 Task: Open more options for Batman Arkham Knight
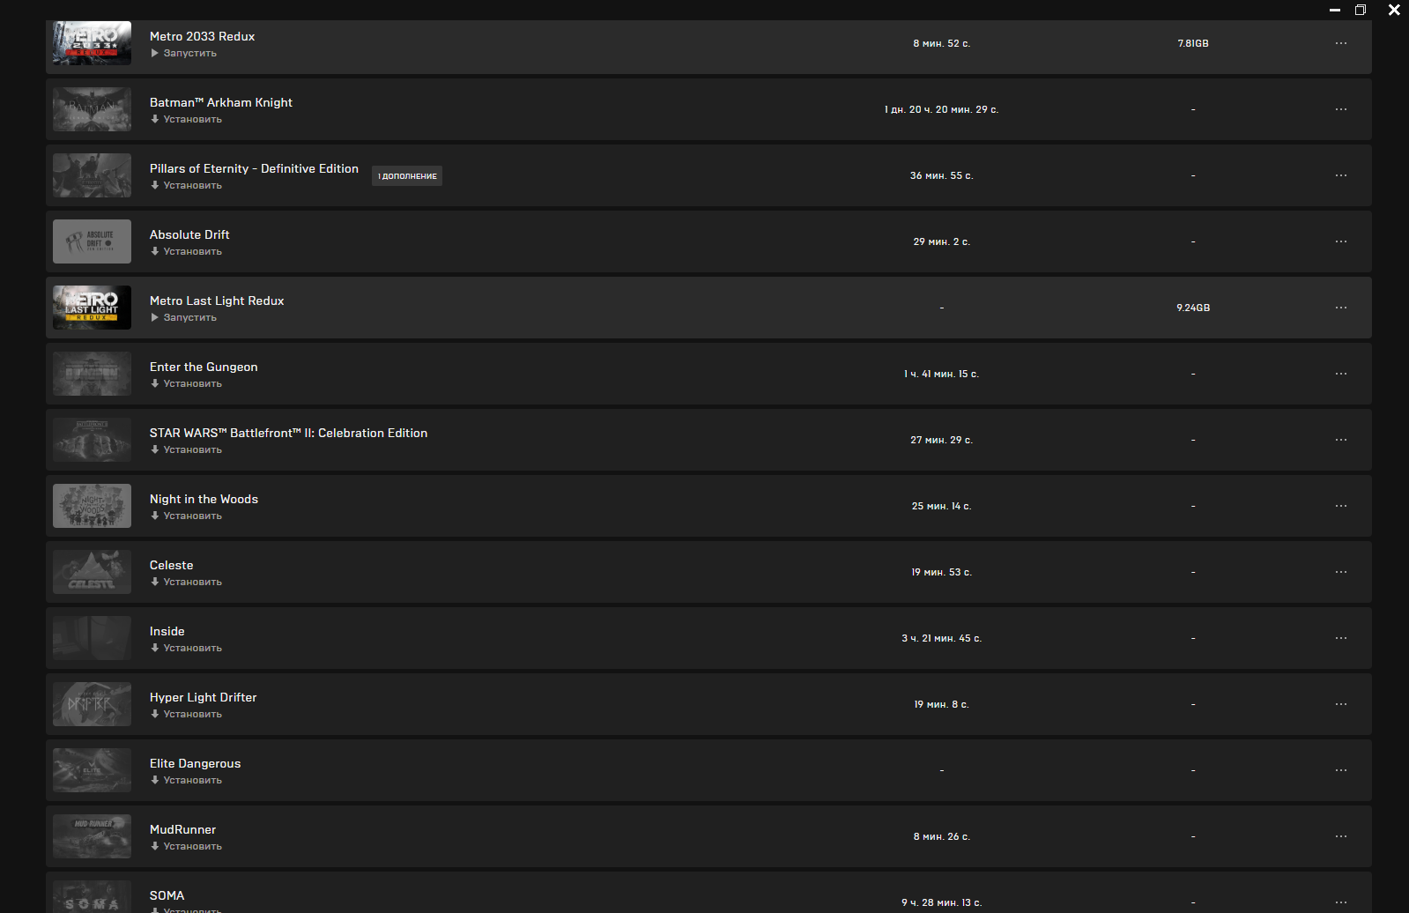click(x=1340, y=109)
